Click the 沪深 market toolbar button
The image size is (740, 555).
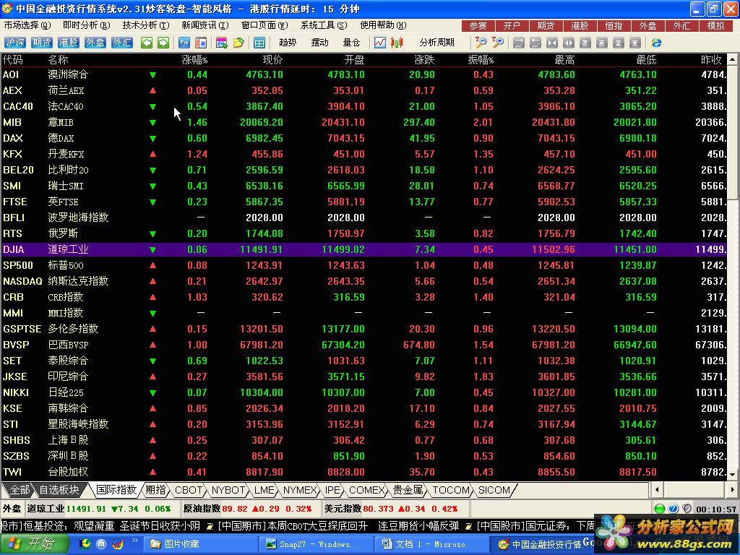click(14, 43)
